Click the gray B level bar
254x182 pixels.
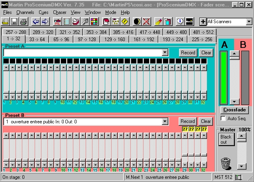click(x=245, y=78)
